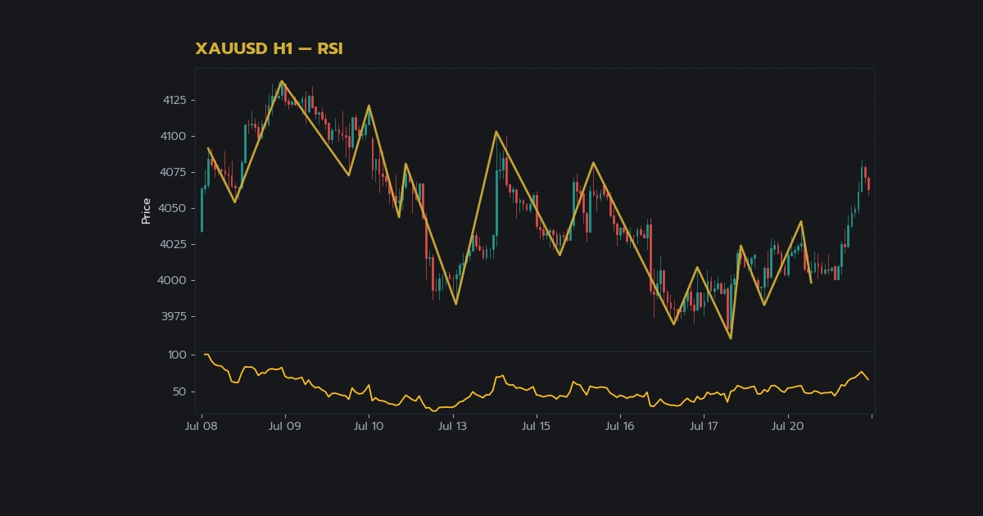Click the Price axis title
Viewport: 983px width, 516px height.
(x=147, y=210)
